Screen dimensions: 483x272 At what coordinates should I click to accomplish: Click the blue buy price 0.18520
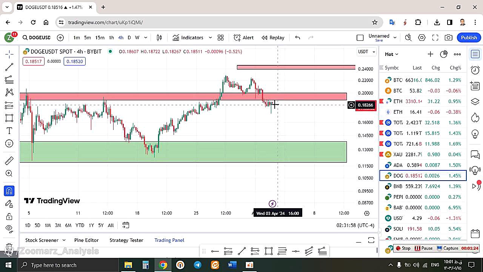pyautogui.click(x=75, y=61)
